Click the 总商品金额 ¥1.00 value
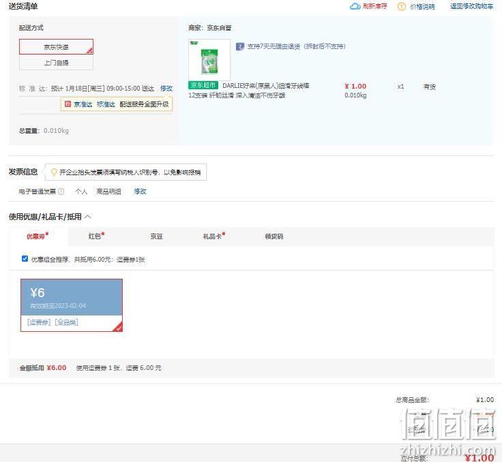 pos(485,399)
